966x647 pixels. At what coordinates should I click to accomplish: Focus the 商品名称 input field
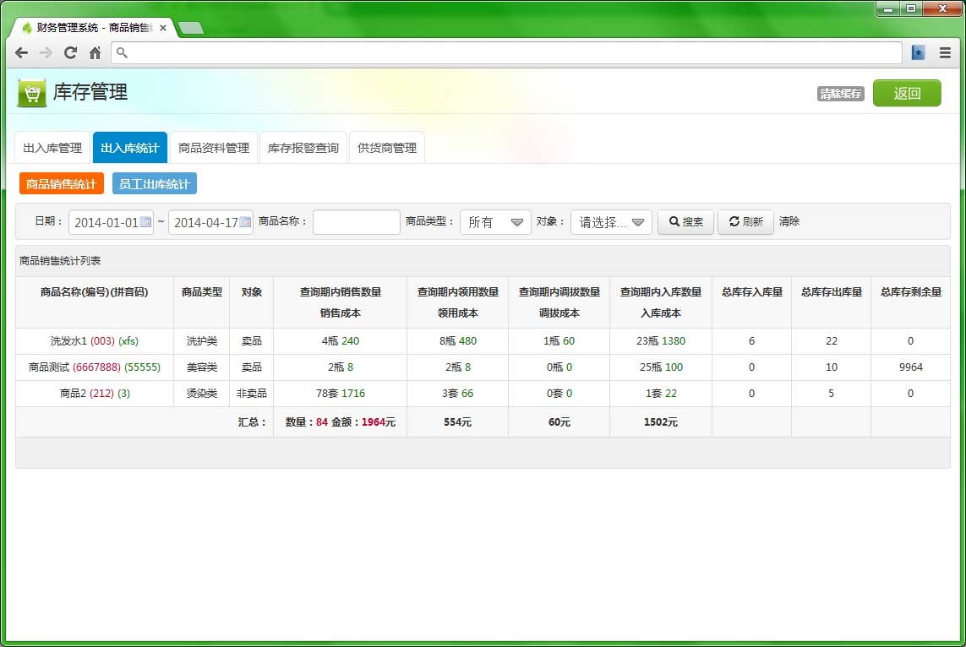tap(356, 222)
